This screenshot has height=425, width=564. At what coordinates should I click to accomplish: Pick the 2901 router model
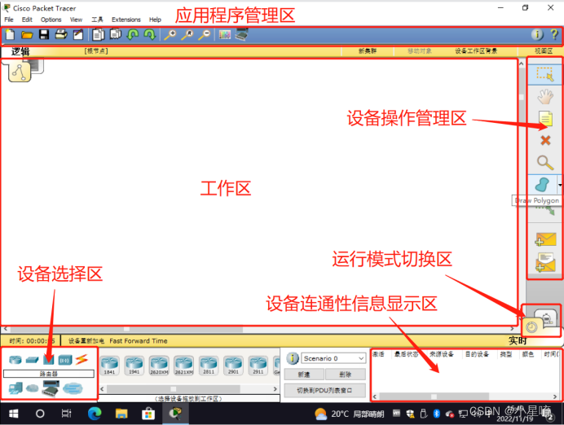point(233,366)
